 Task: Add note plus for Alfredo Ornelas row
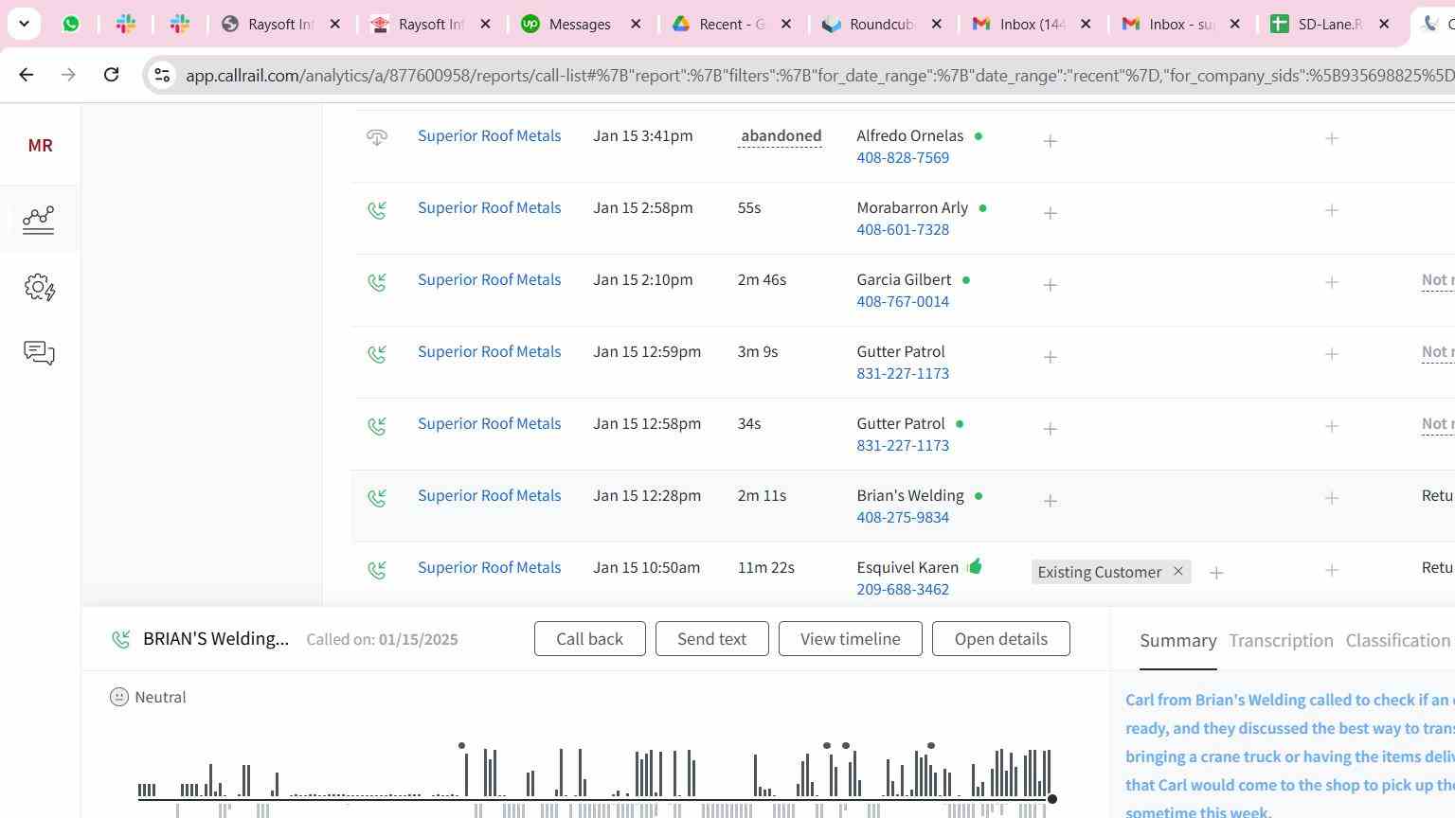(x=1332, y=138)
